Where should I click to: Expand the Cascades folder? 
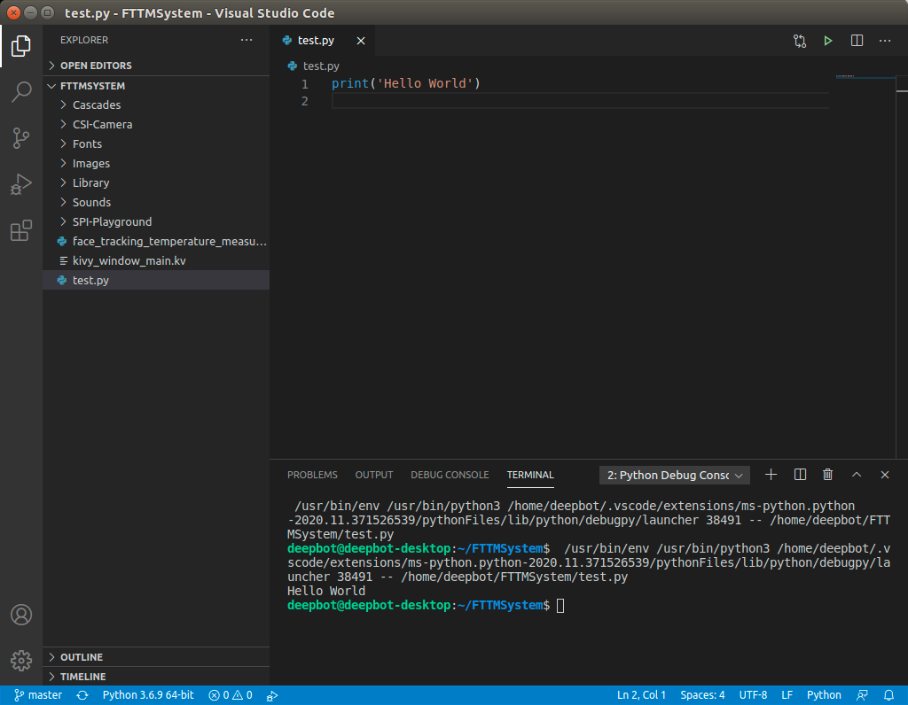tap(156, 105)
